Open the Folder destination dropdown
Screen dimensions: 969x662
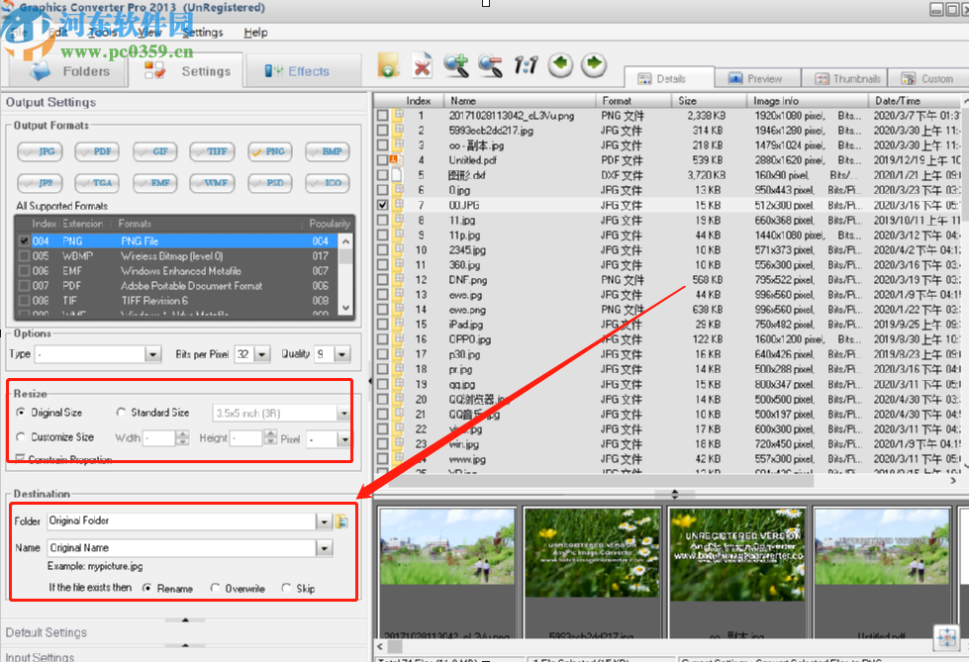click(324, 520)
